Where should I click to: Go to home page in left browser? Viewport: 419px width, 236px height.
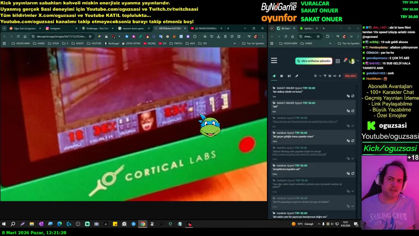(x=25, y=36)
